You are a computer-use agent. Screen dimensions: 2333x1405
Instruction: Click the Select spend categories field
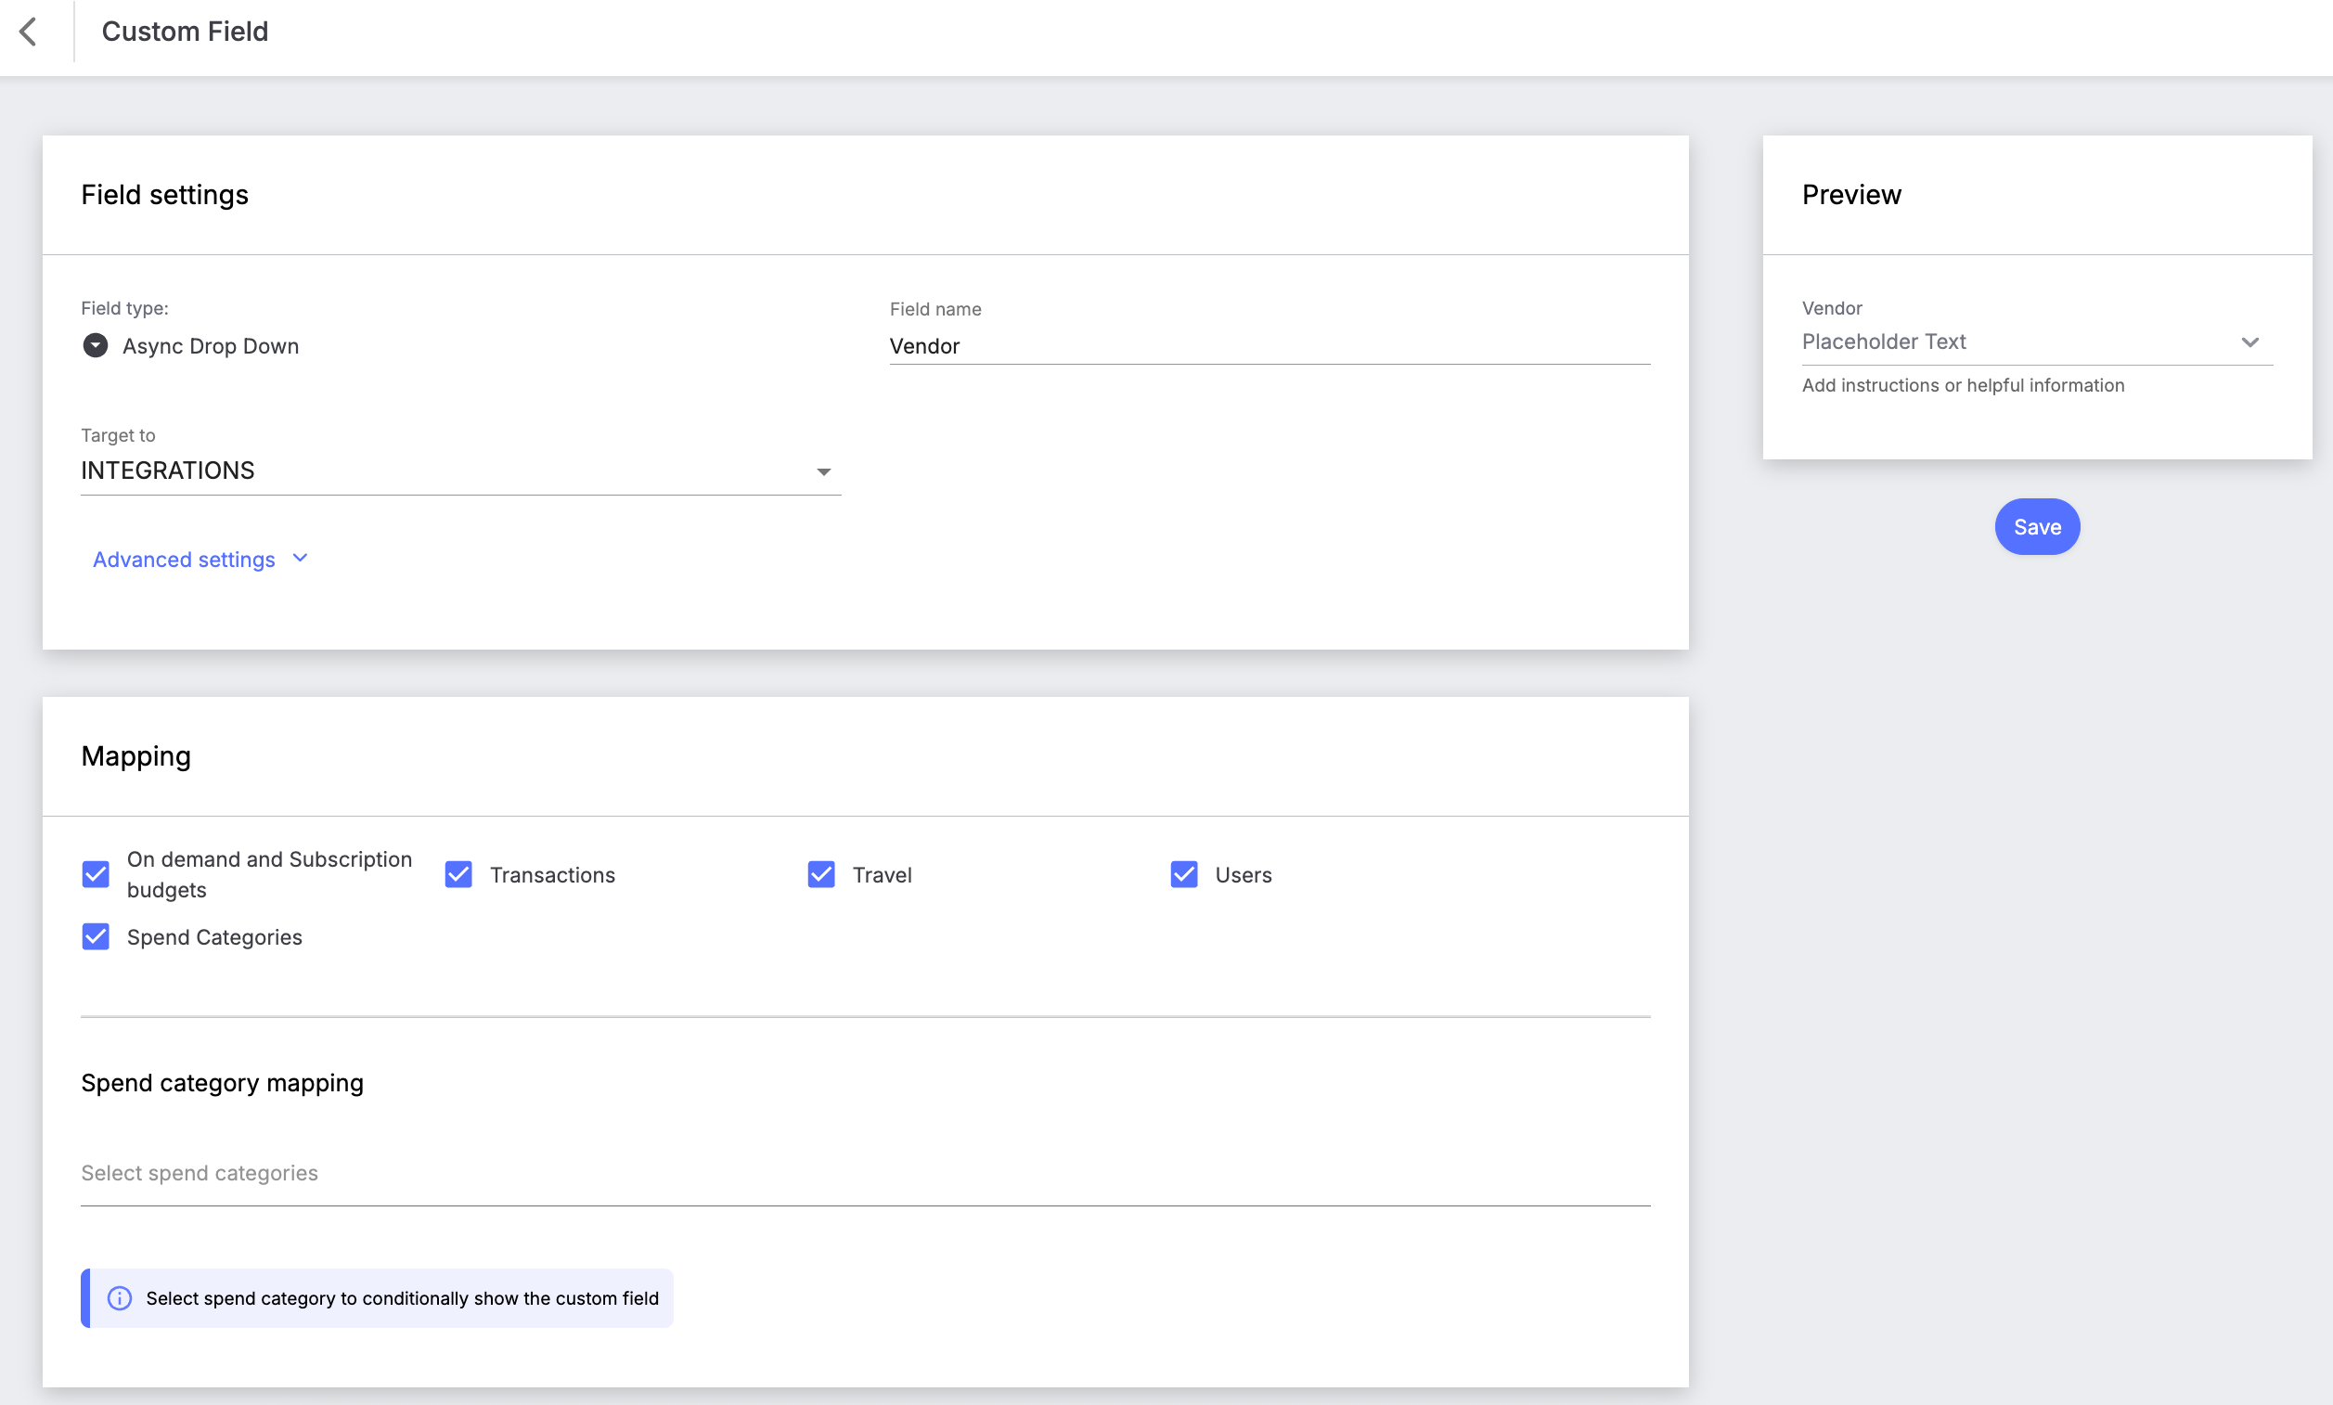[x=865, y=1174]
